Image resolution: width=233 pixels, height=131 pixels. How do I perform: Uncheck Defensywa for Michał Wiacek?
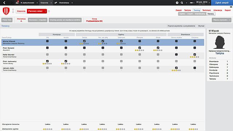click(121, 41)
